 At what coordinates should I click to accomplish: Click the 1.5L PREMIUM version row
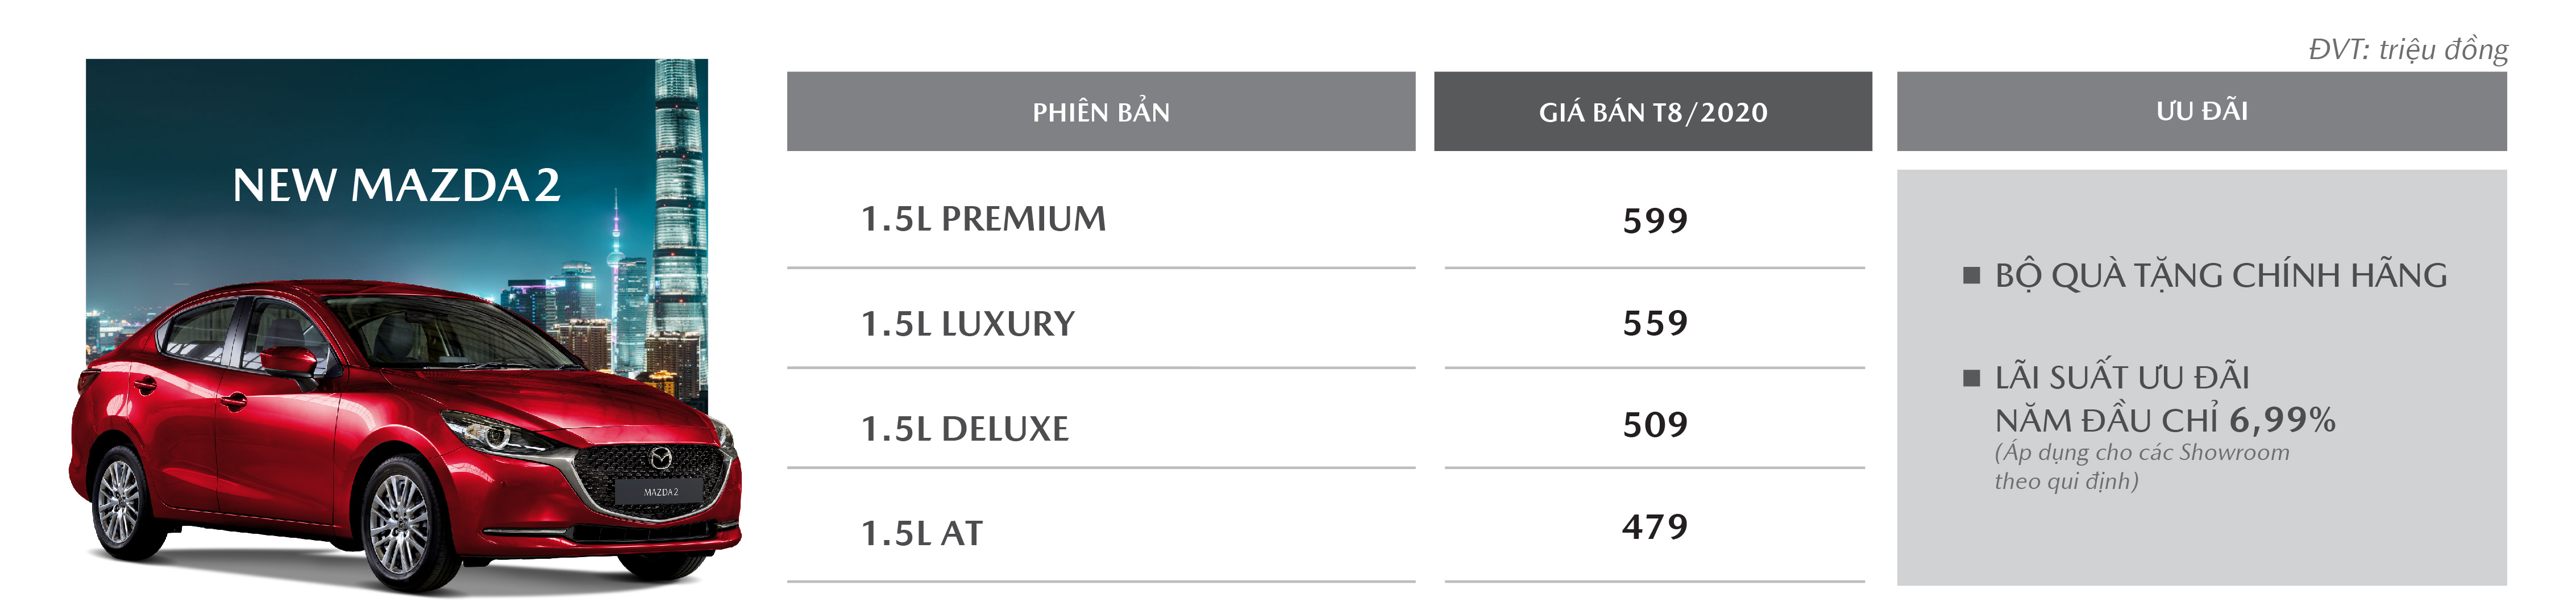tap(1101, 219)
